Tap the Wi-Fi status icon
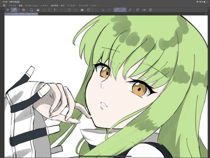Screen dimensions: 210x158 [x=197, y=2]
